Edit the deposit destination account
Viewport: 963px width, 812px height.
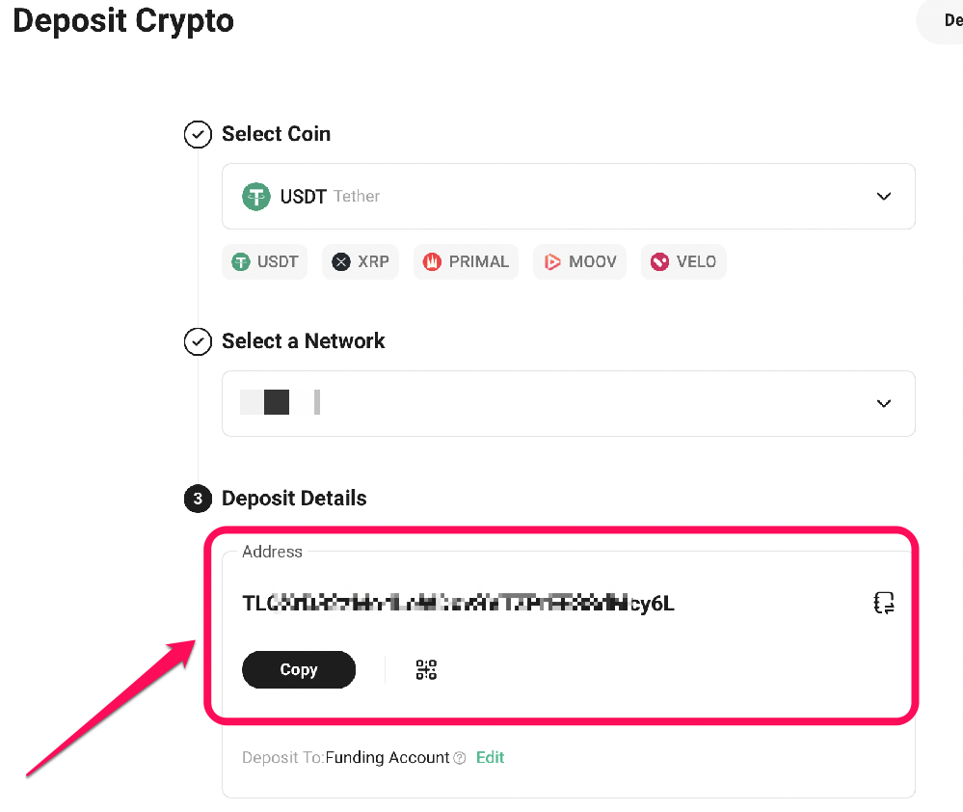(490, 757)
